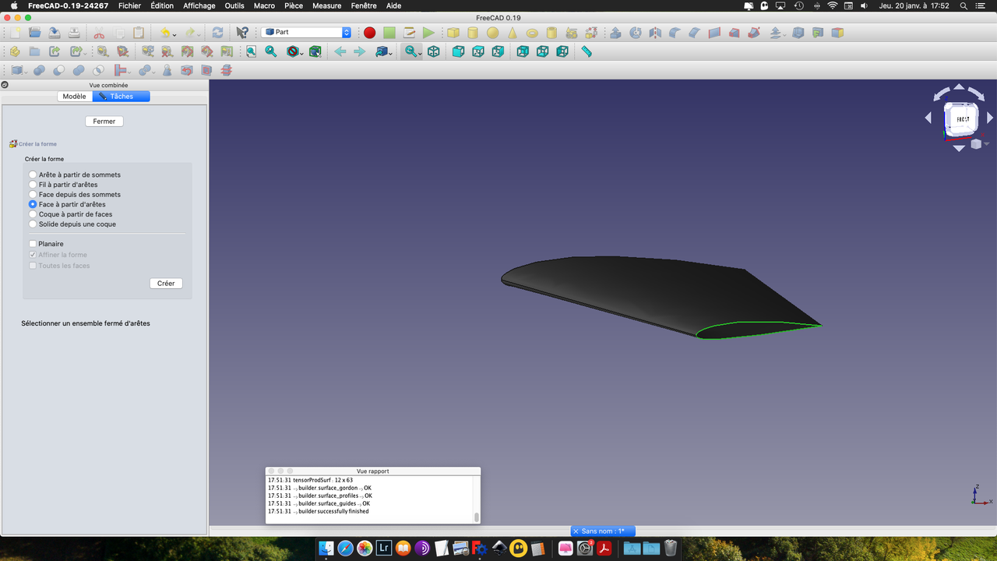Viewport: 997px width, 561px height.
Task: Open the Pièce menu
Action: click(294, 5)
